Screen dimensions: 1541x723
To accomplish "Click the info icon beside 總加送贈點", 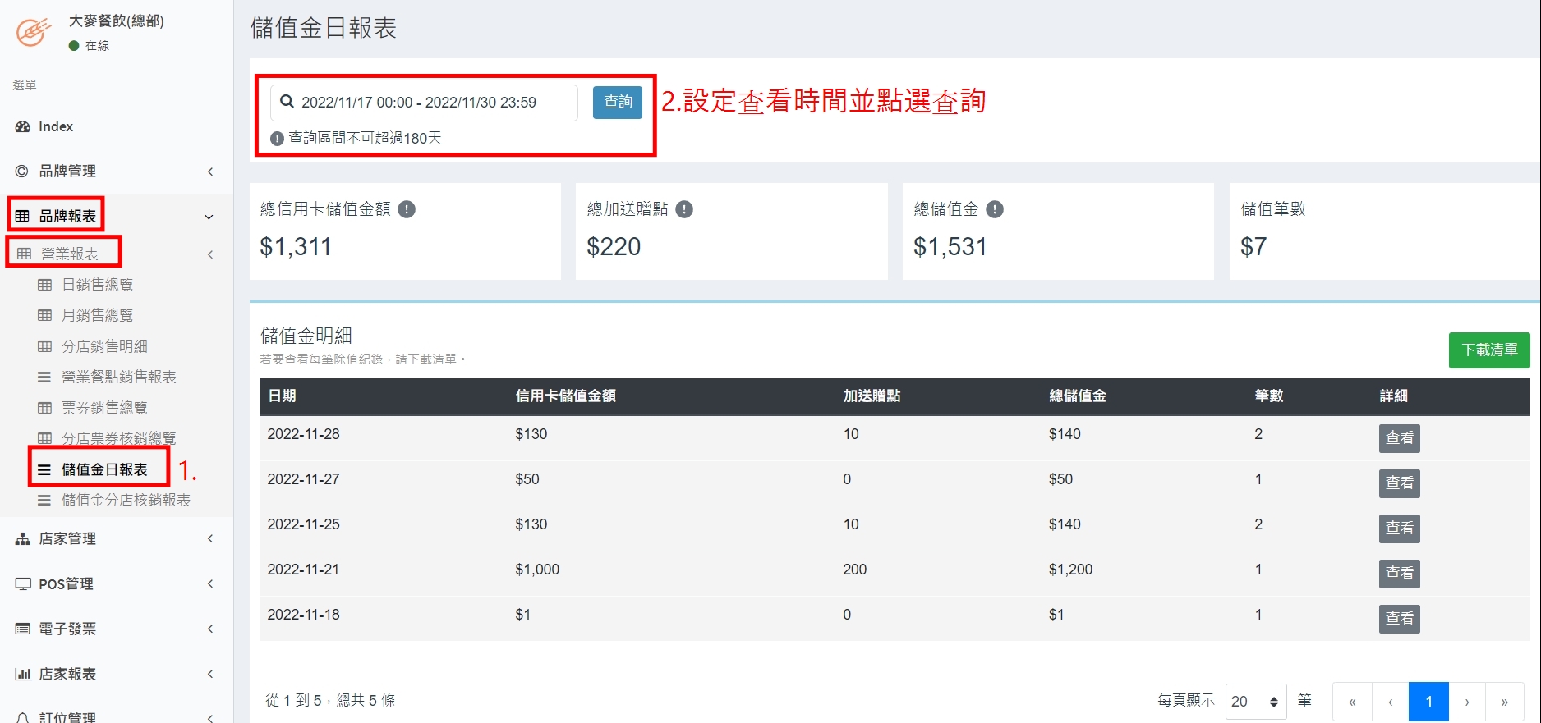I will (684, 209).
